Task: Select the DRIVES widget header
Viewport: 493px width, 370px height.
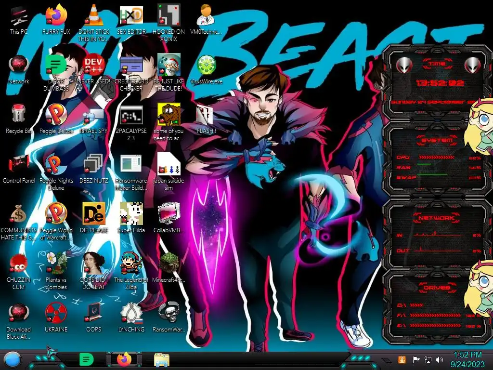Action: (x=437, y=288)
